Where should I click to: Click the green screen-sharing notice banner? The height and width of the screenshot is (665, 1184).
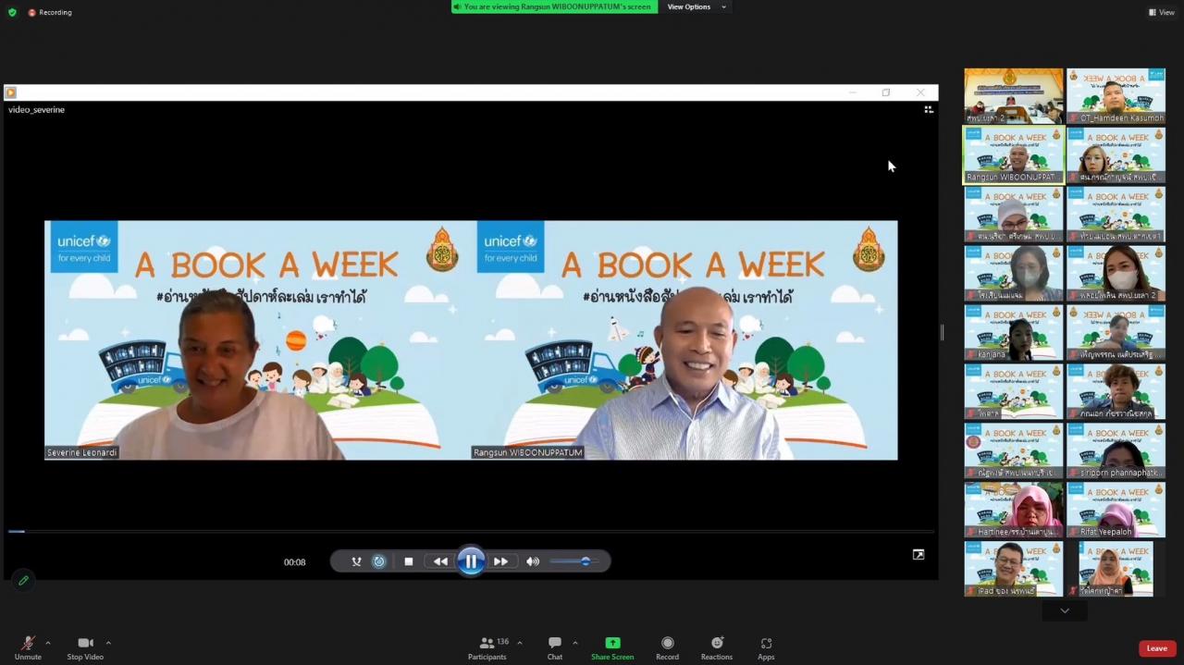554,6
